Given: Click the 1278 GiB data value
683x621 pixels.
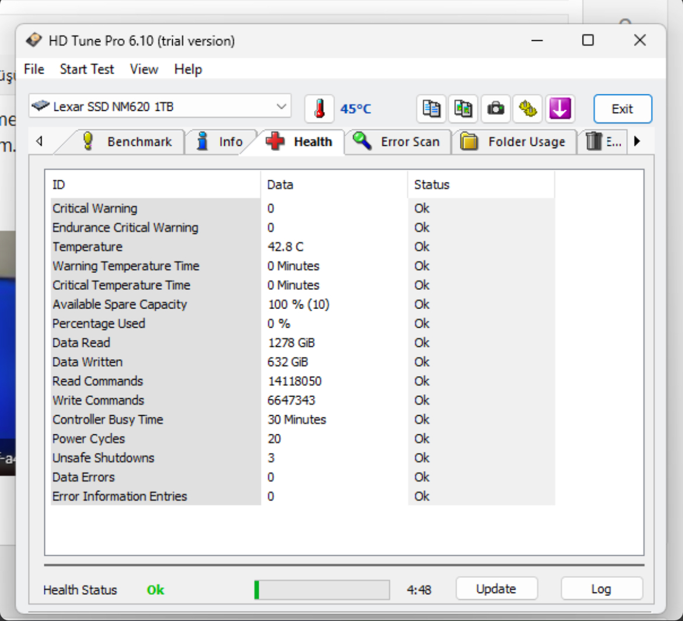Looking at the screenshot, I should [x=291, y=343].
